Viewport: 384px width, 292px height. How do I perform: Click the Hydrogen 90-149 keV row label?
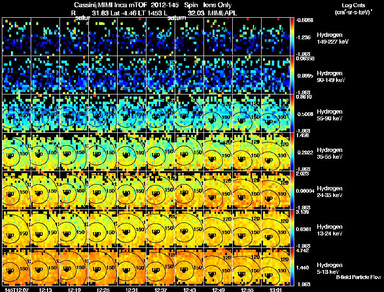coord(331,77)
